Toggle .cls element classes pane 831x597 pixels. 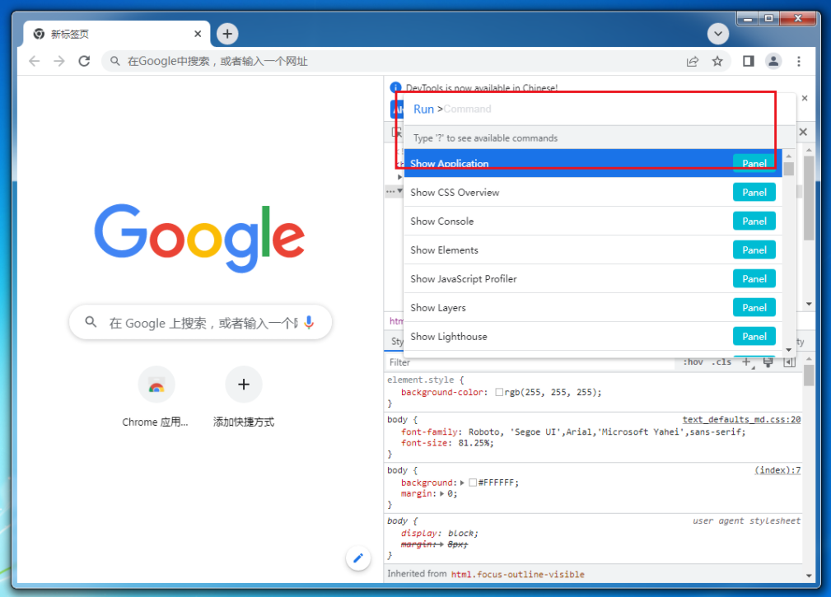pyautogui.click(x=721, y=362)
